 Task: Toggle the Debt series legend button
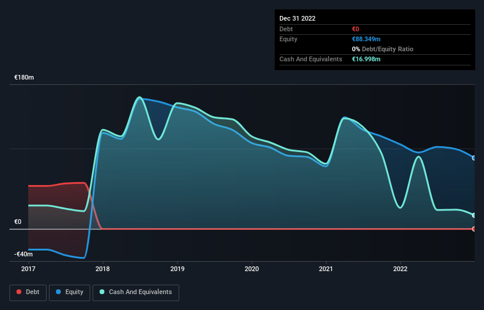pyautogui.click(x=28, y=292)
